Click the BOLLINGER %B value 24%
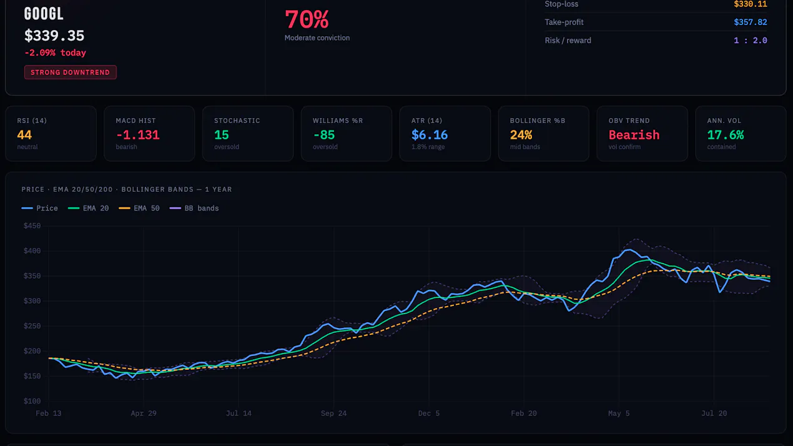793x446 pixels. (x=521, y=135)
